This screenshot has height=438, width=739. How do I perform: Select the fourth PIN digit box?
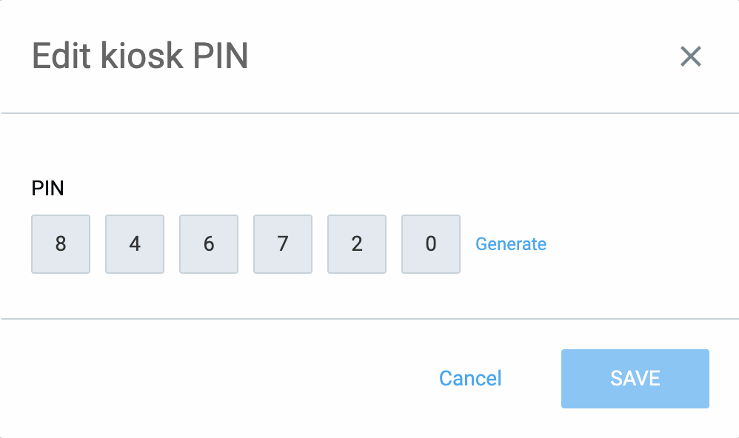point(283,244)
